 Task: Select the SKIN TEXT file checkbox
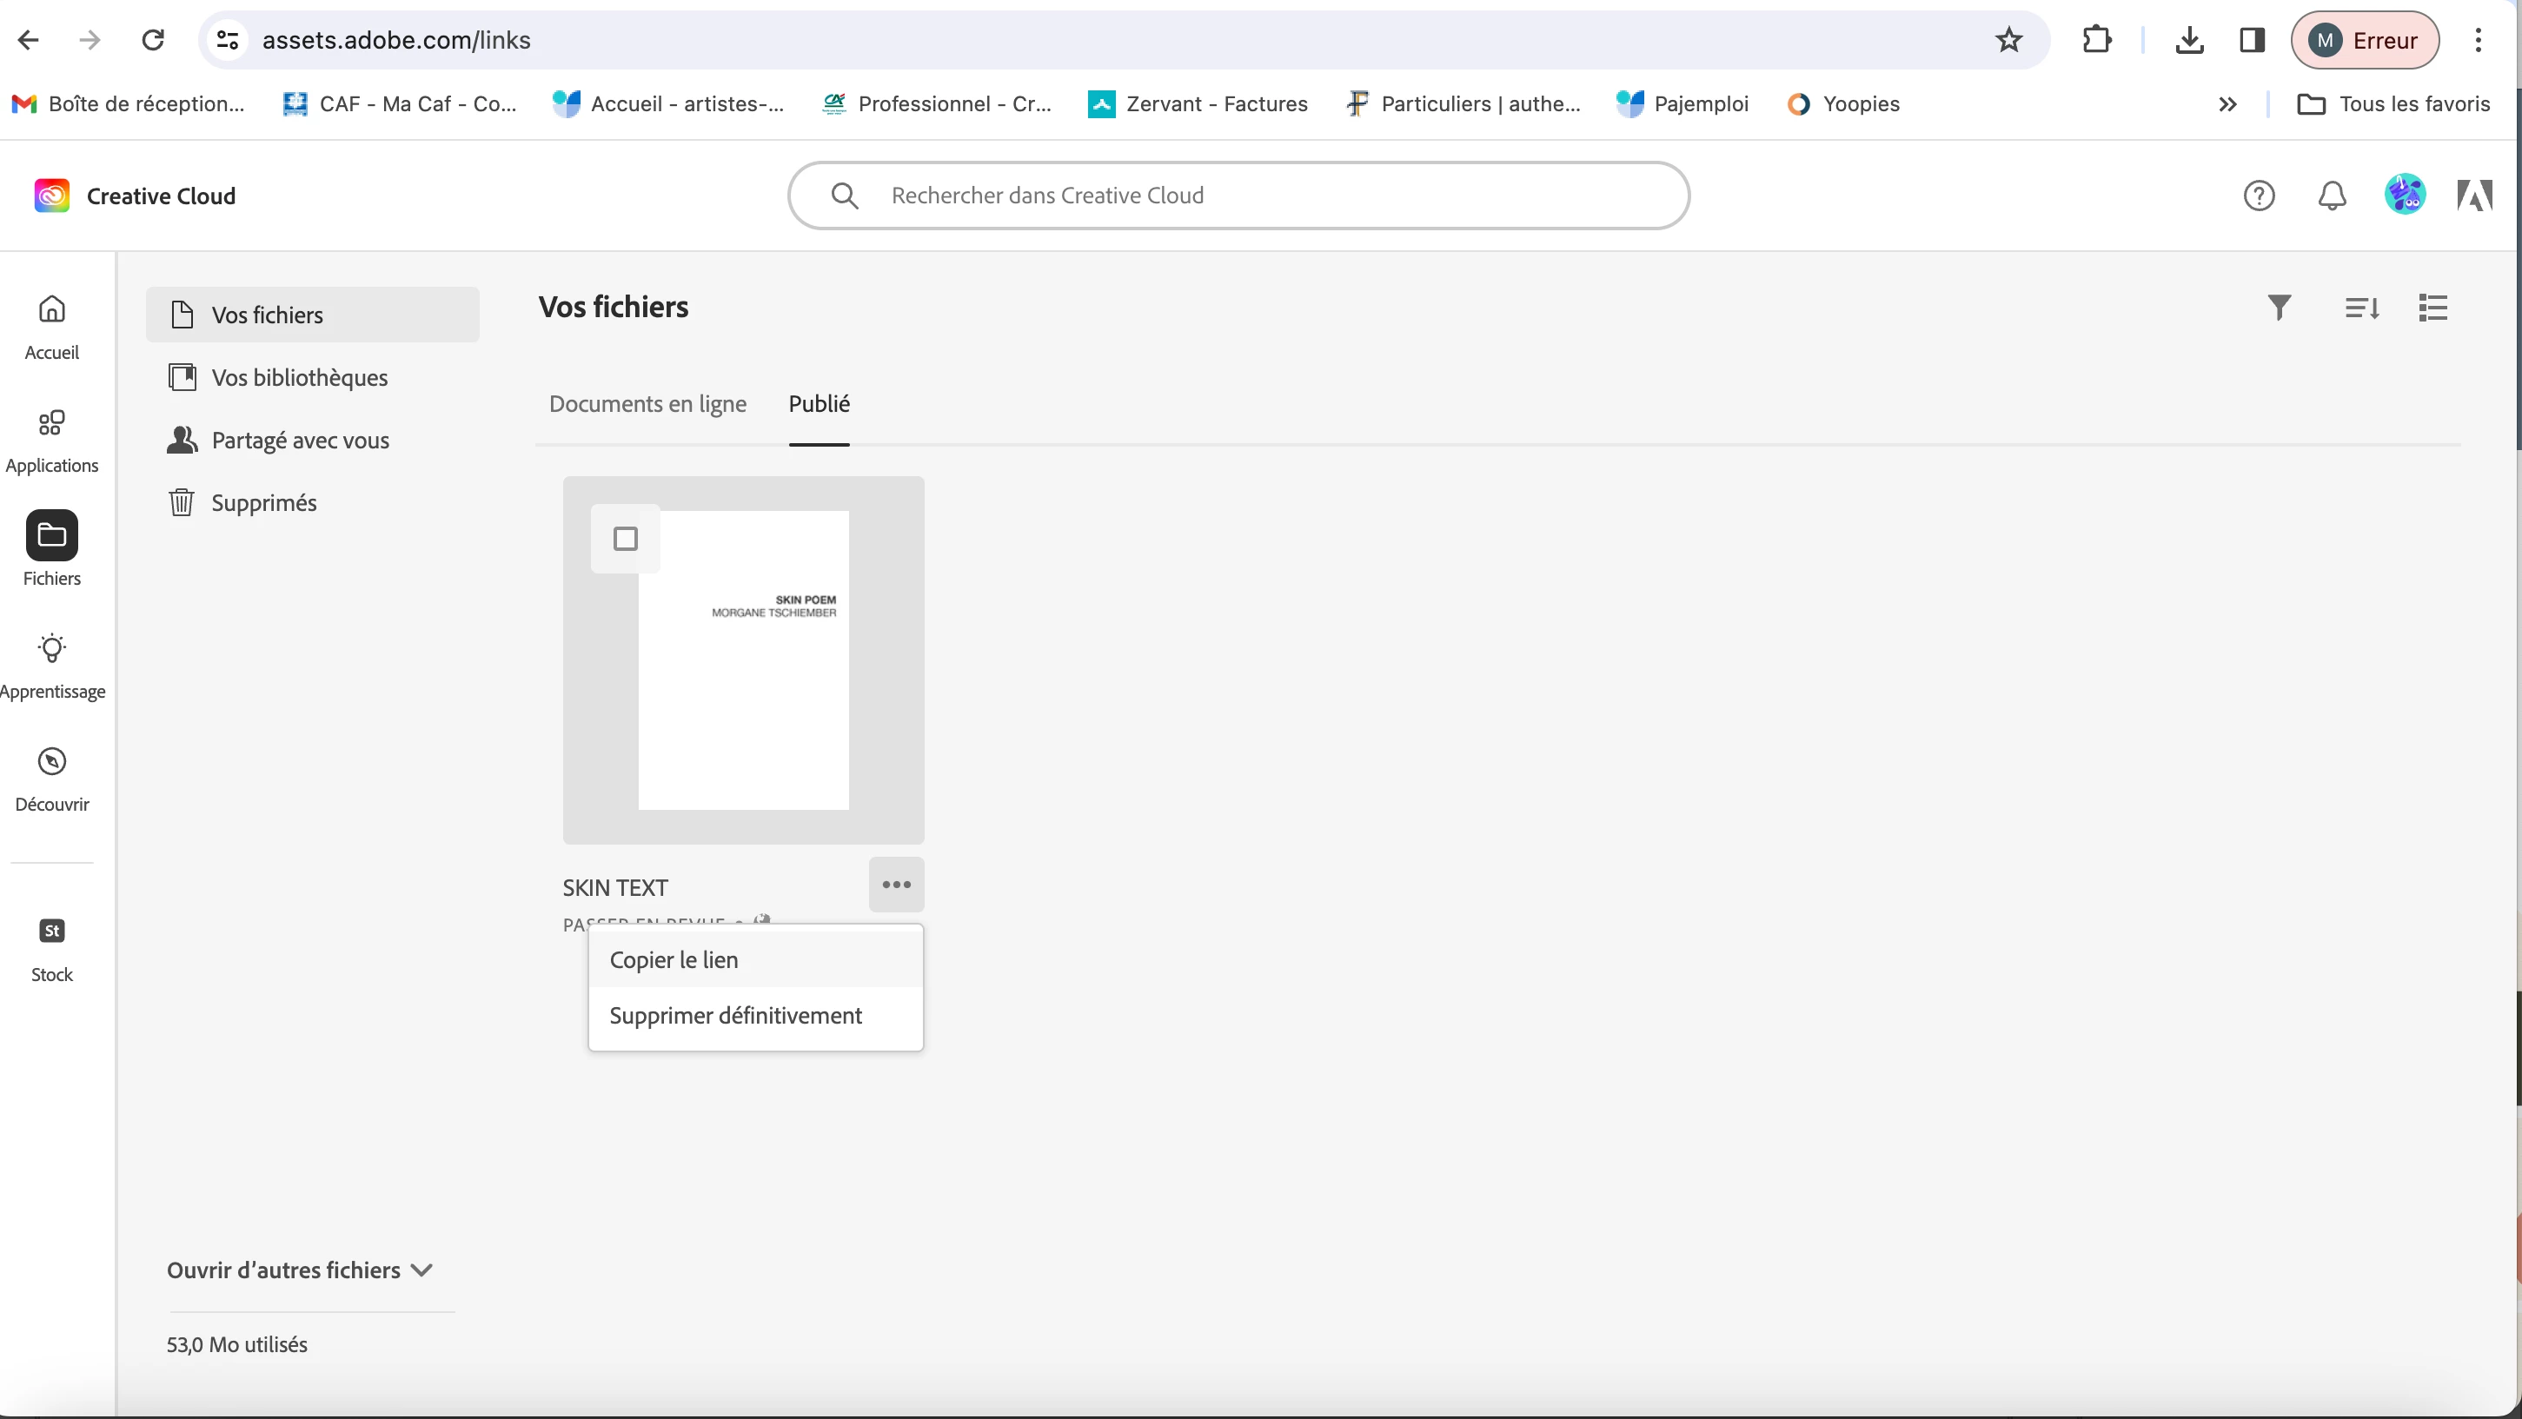coord(626,538)
